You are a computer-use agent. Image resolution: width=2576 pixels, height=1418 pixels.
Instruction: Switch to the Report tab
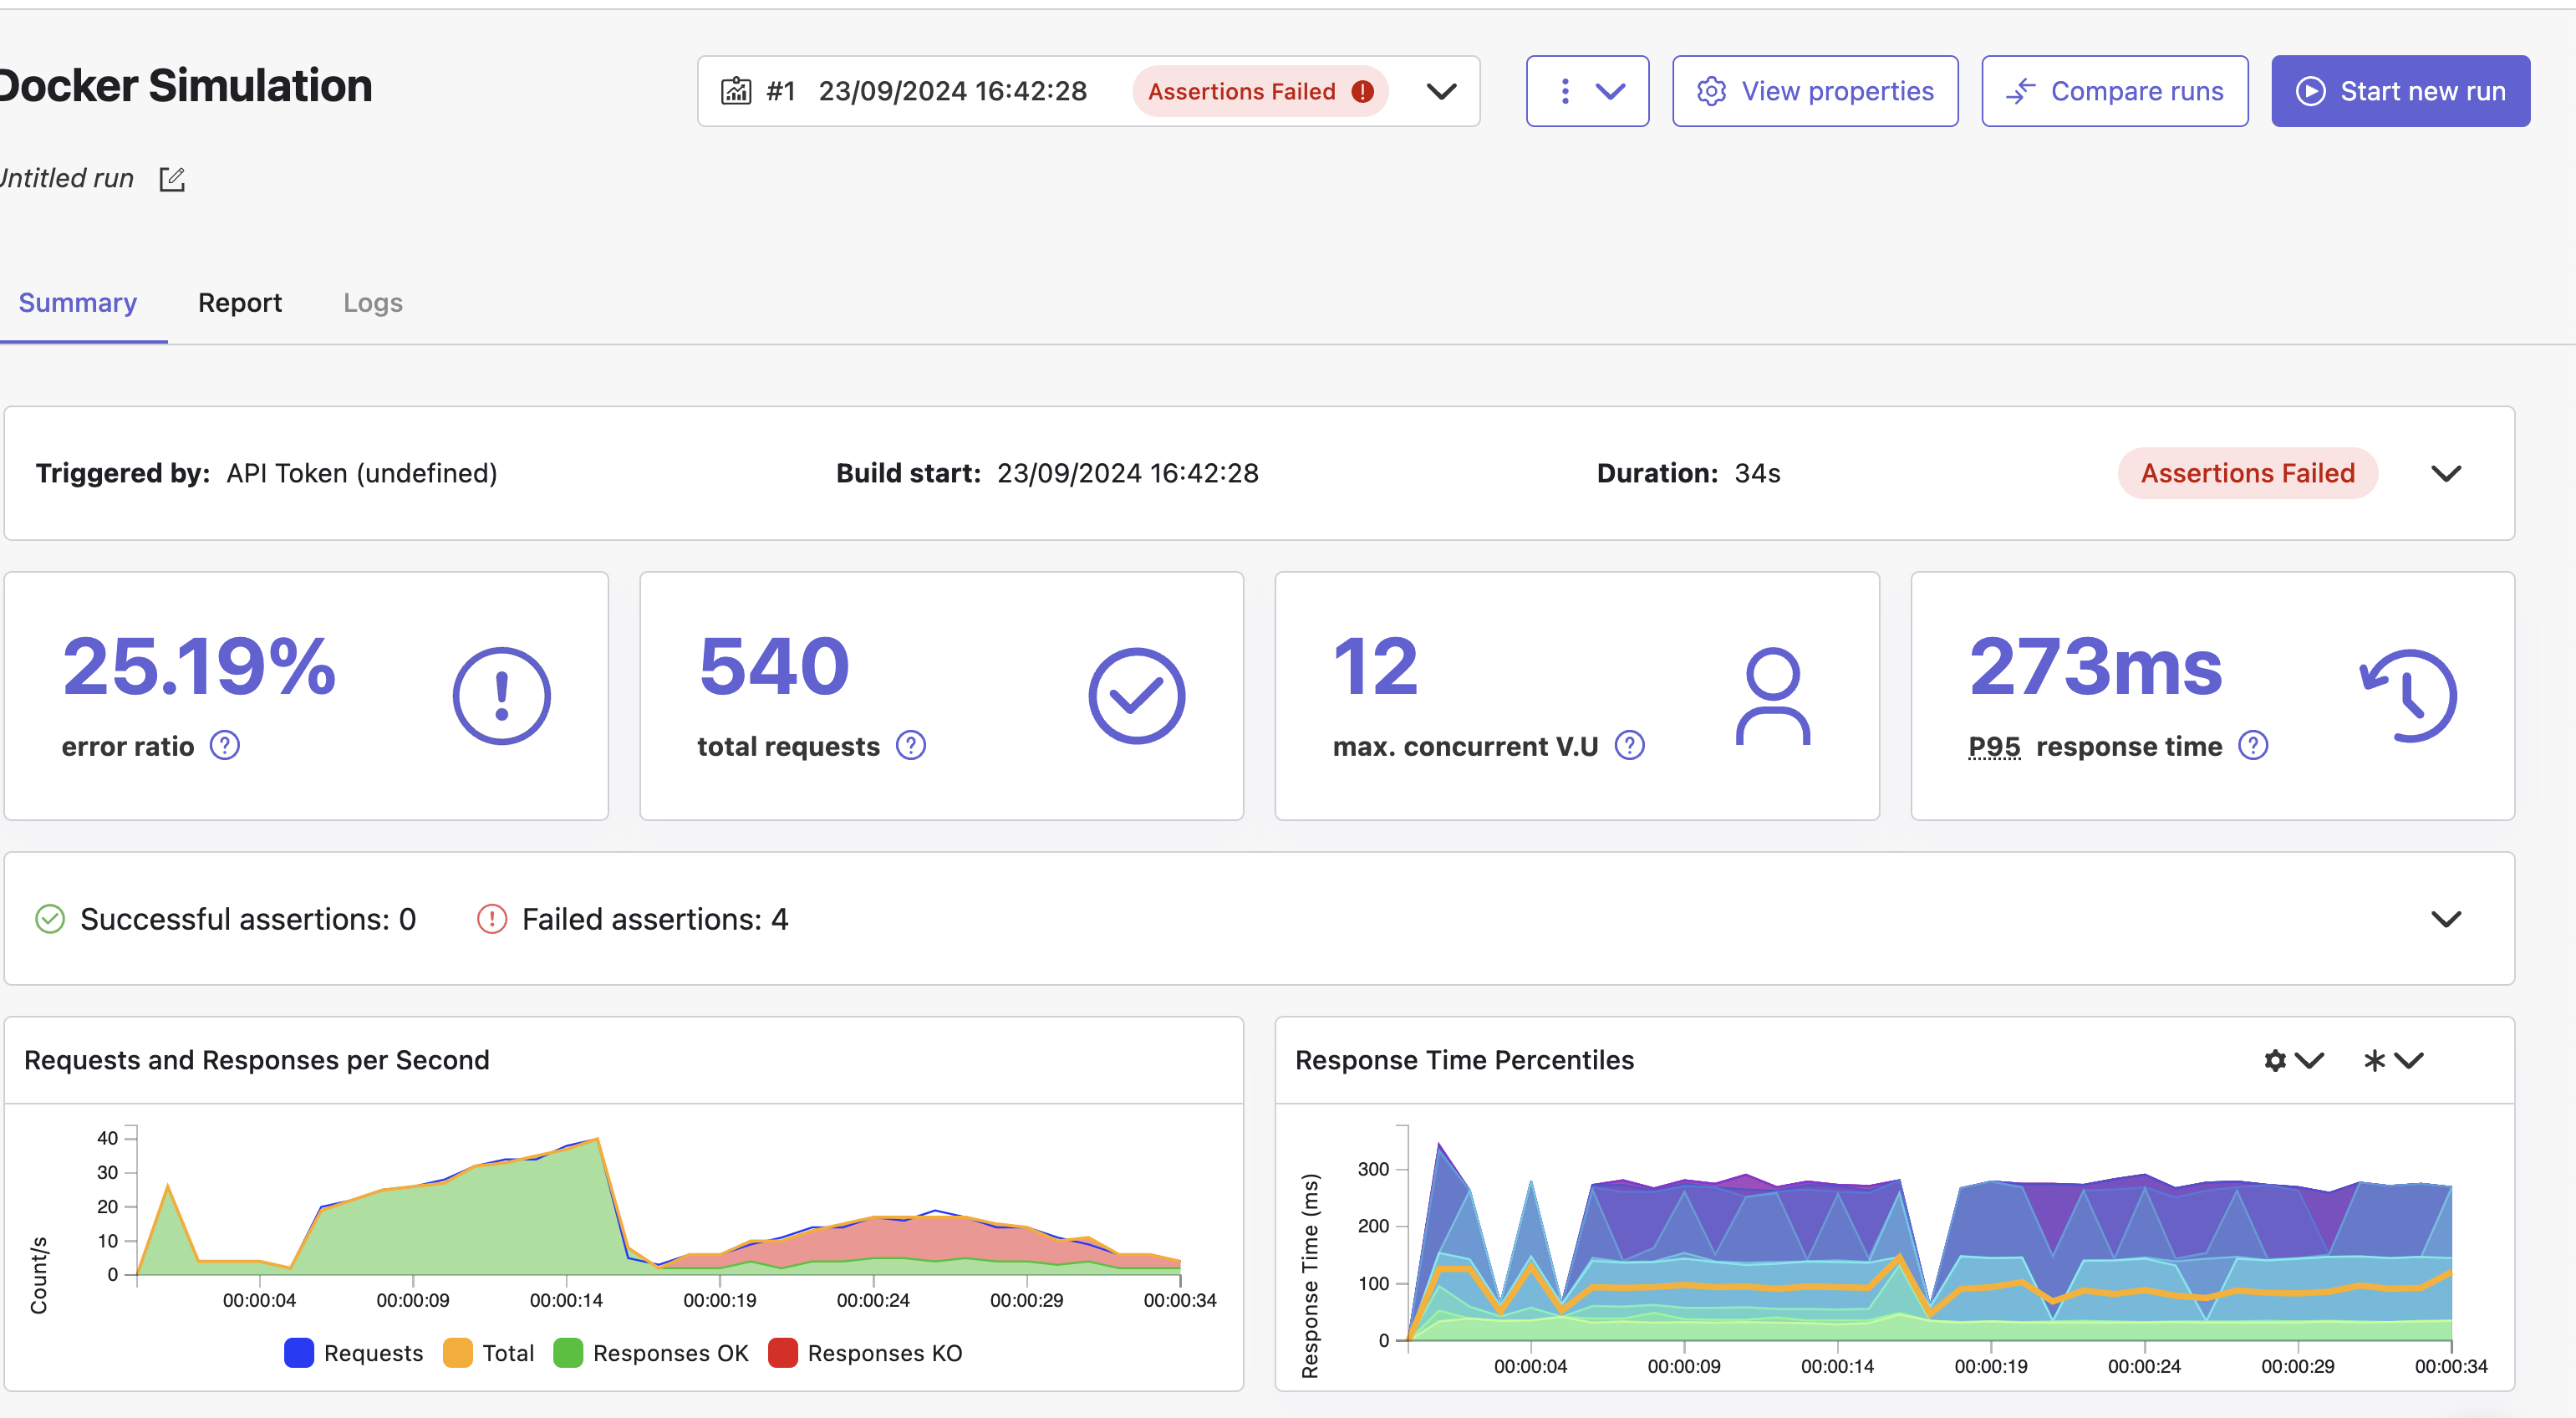pos(240,303)
